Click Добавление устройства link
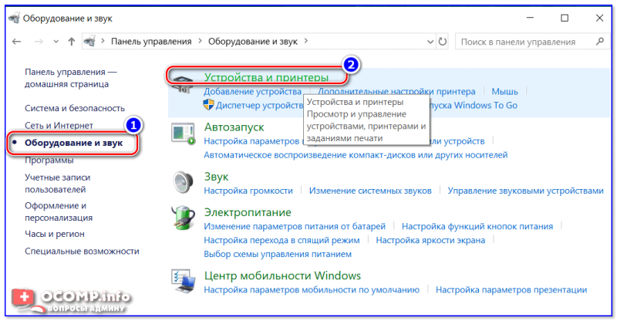Screen dimensions: 617x321 [x=253, y=91]
